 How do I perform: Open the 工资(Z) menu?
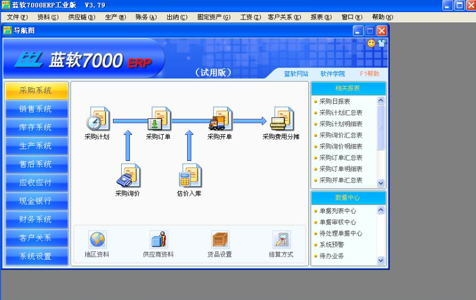click(x=251, y=17)
